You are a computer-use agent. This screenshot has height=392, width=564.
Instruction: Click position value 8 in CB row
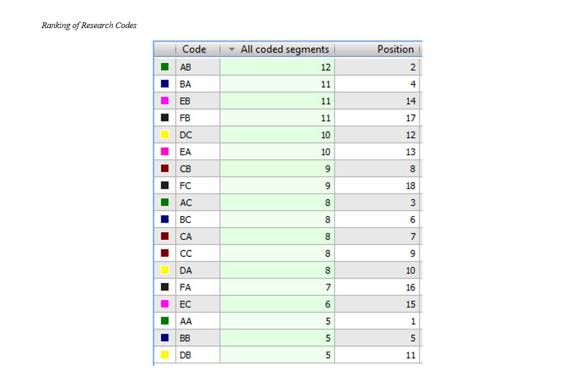click(413, 169)
